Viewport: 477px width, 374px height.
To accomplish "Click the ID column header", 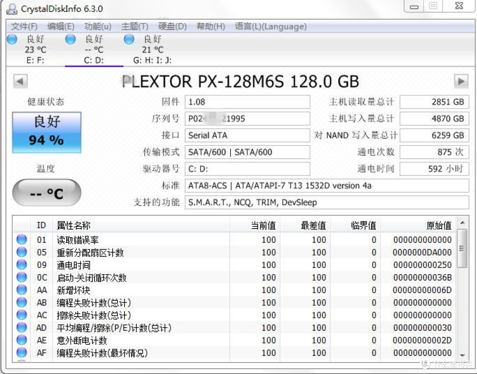I will pyautogui.click(x=42, y=225).
